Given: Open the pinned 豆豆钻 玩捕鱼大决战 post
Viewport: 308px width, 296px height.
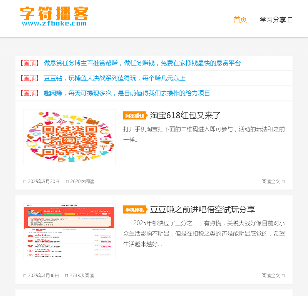Looking at the screenshot, I should click(x=114, y=78).
